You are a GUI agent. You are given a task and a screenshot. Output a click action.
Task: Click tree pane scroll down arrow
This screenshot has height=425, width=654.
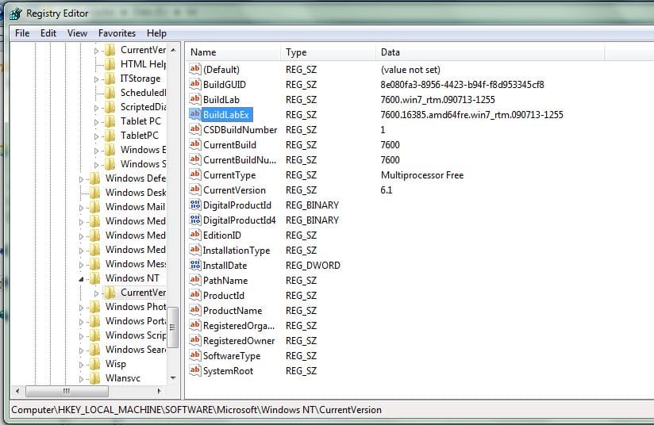(173, 378)
